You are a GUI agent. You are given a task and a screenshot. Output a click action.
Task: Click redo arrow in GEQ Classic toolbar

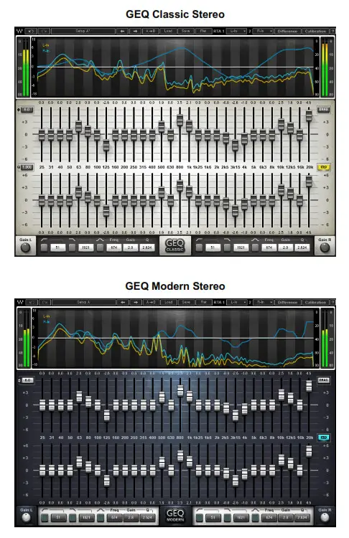(44, 32)
